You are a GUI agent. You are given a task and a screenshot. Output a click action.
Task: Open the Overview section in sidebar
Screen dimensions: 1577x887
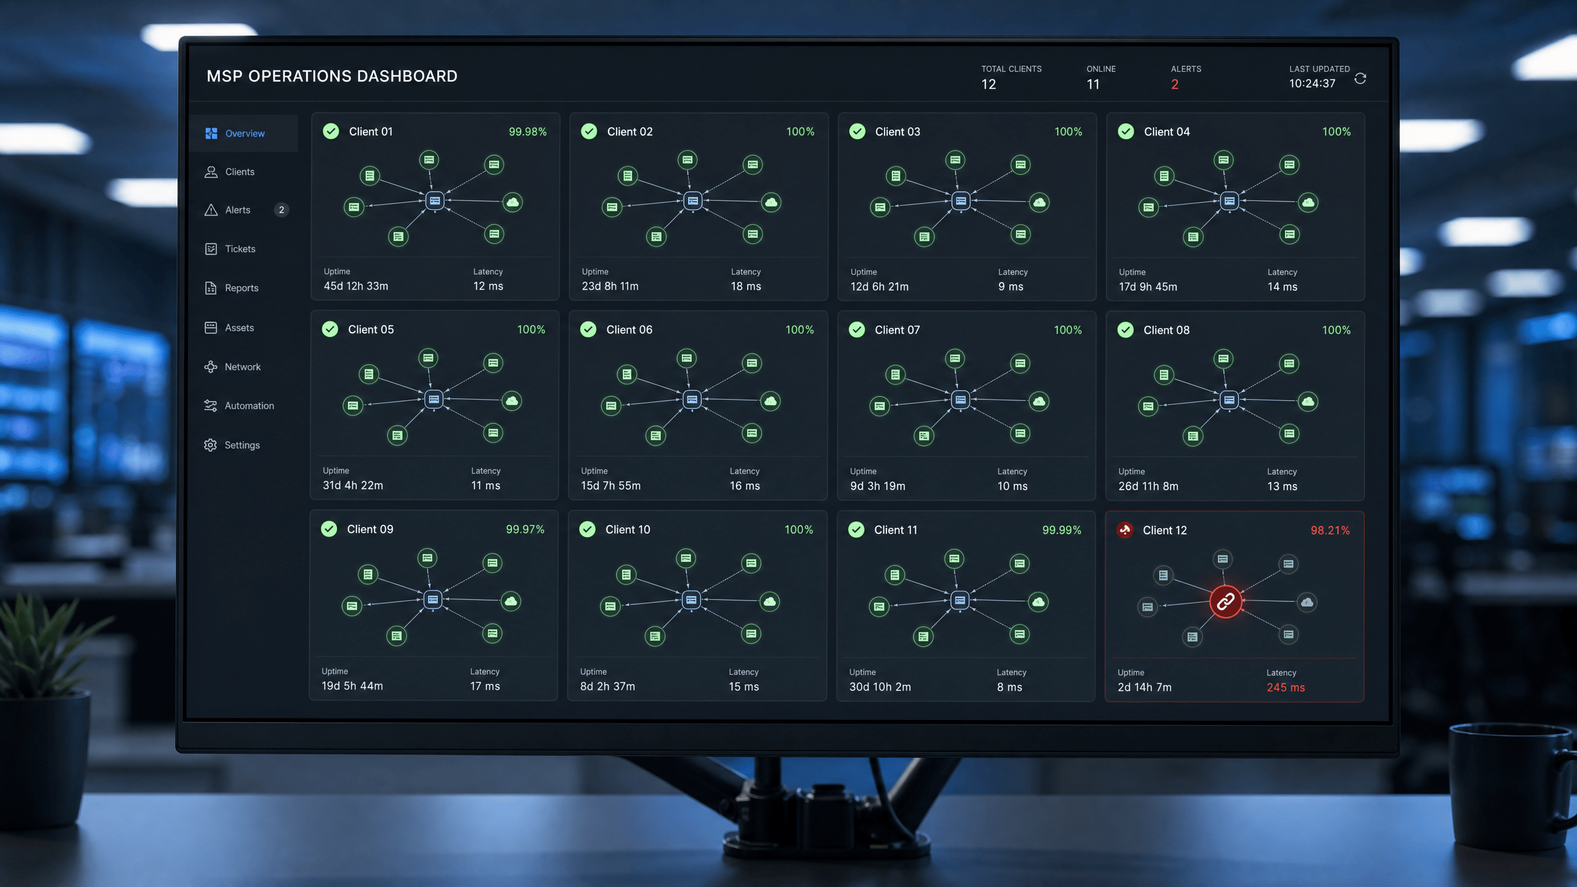244,133
